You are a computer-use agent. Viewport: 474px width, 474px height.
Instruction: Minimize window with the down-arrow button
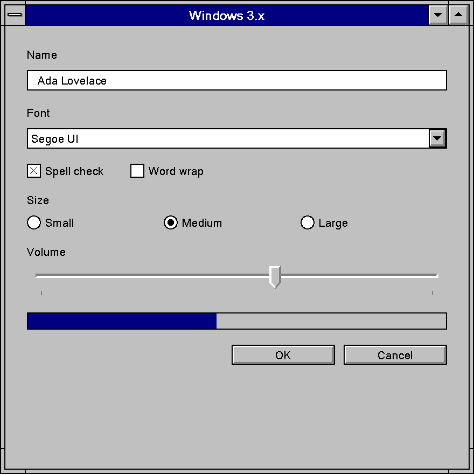point(437,15)
